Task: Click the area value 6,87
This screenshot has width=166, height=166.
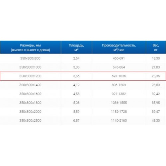Action: point(76,121)
